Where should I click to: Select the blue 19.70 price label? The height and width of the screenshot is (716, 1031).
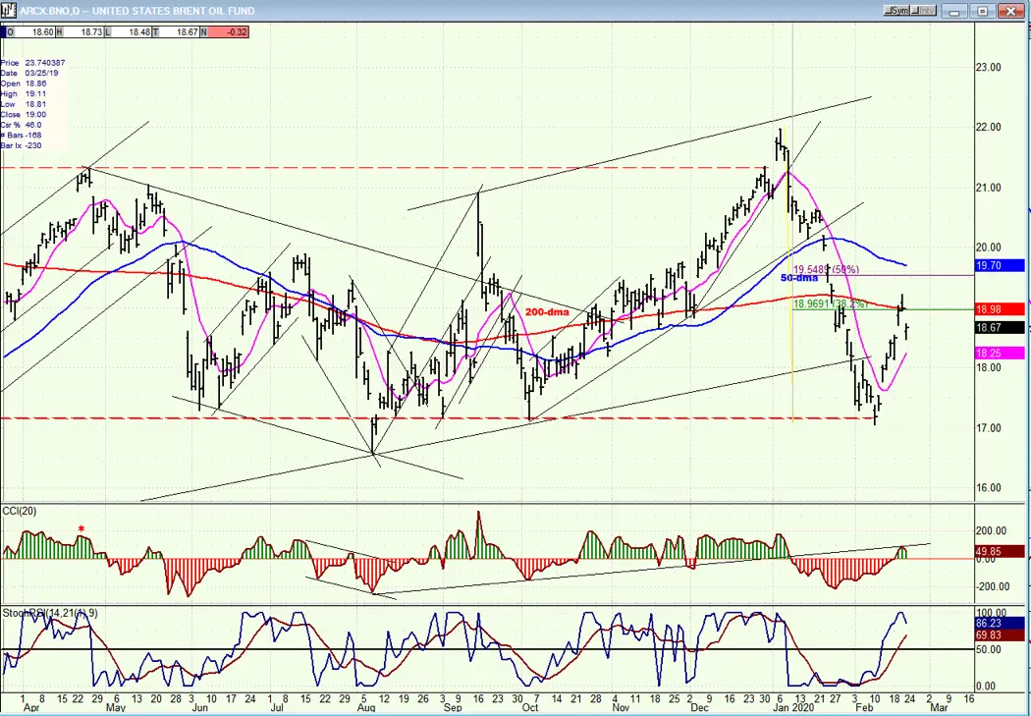(x=999, y=265)
